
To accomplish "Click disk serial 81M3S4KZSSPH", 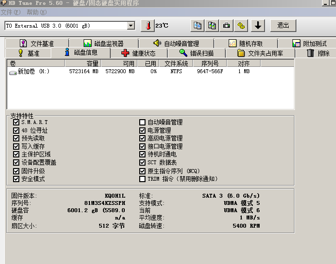I will click(105, 203).
